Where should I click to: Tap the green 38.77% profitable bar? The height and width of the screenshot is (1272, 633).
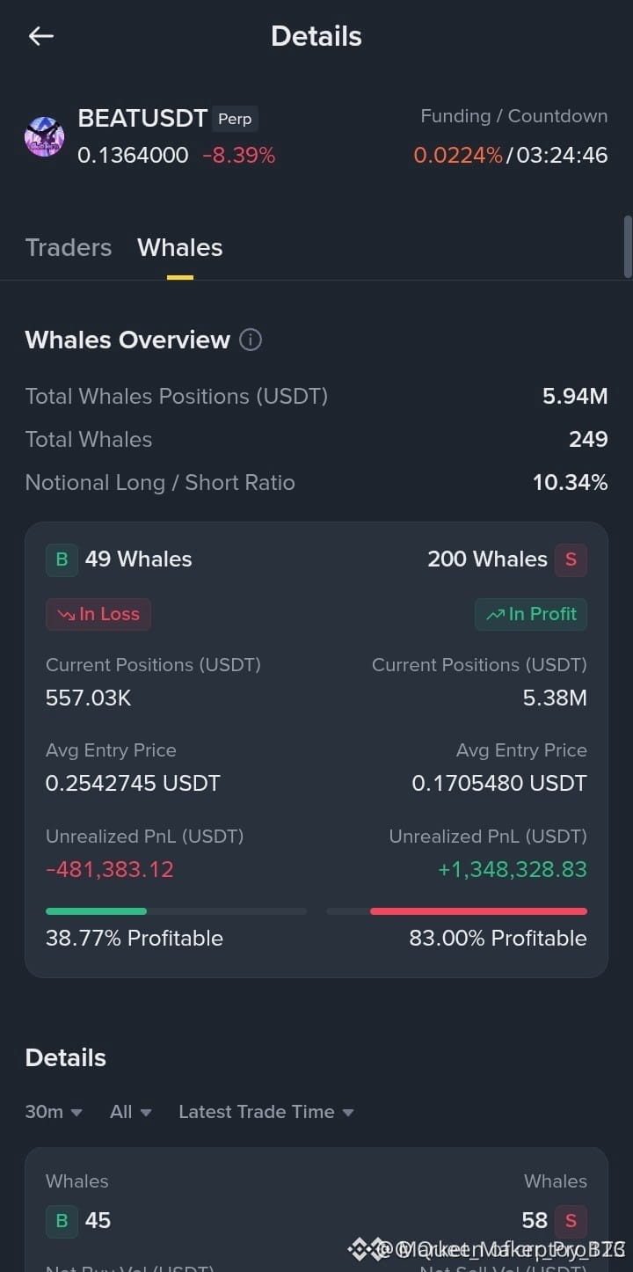[x=176, y=911]
